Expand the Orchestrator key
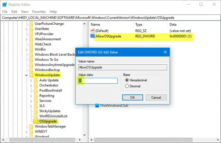Viewport: 221px width, 143px height. click(31, 86)
